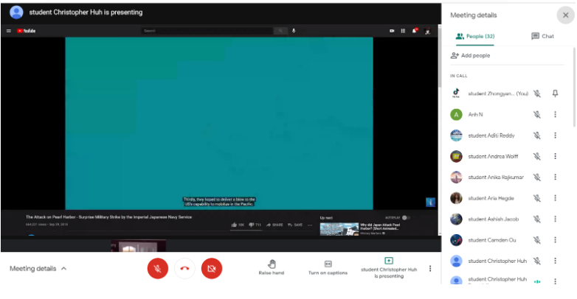Click YouTube voice search microphone
This screenshot has height=299, width=577.
(294, 31)
